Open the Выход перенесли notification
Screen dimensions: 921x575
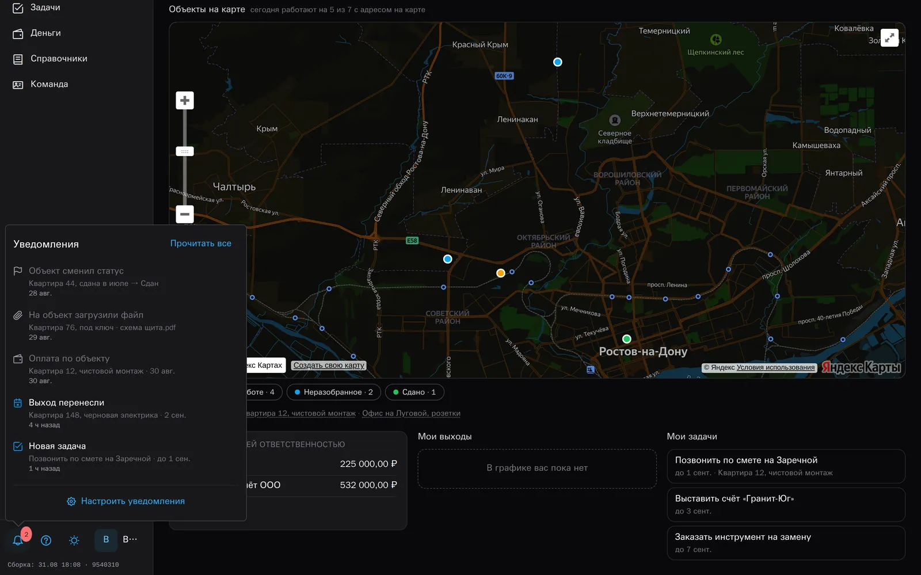[126, 413]
